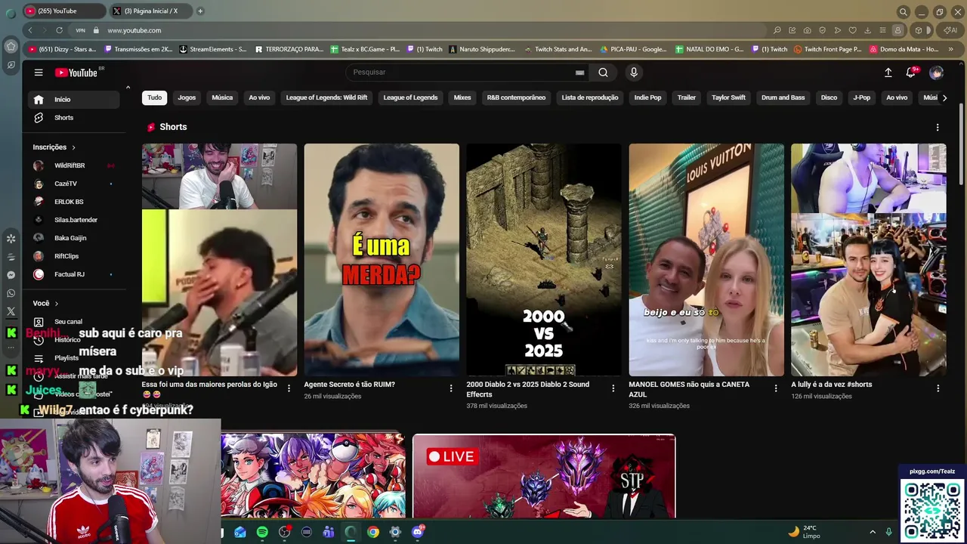This screenshot has width=967, height=544.
Task: Open CazéTV channel subscription
Action: coord(75,184)
